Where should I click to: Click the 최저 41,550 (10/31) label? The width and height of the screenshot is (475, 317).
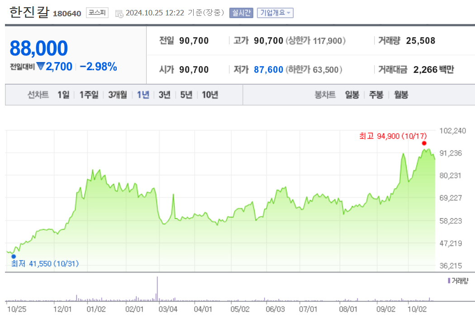45,264
